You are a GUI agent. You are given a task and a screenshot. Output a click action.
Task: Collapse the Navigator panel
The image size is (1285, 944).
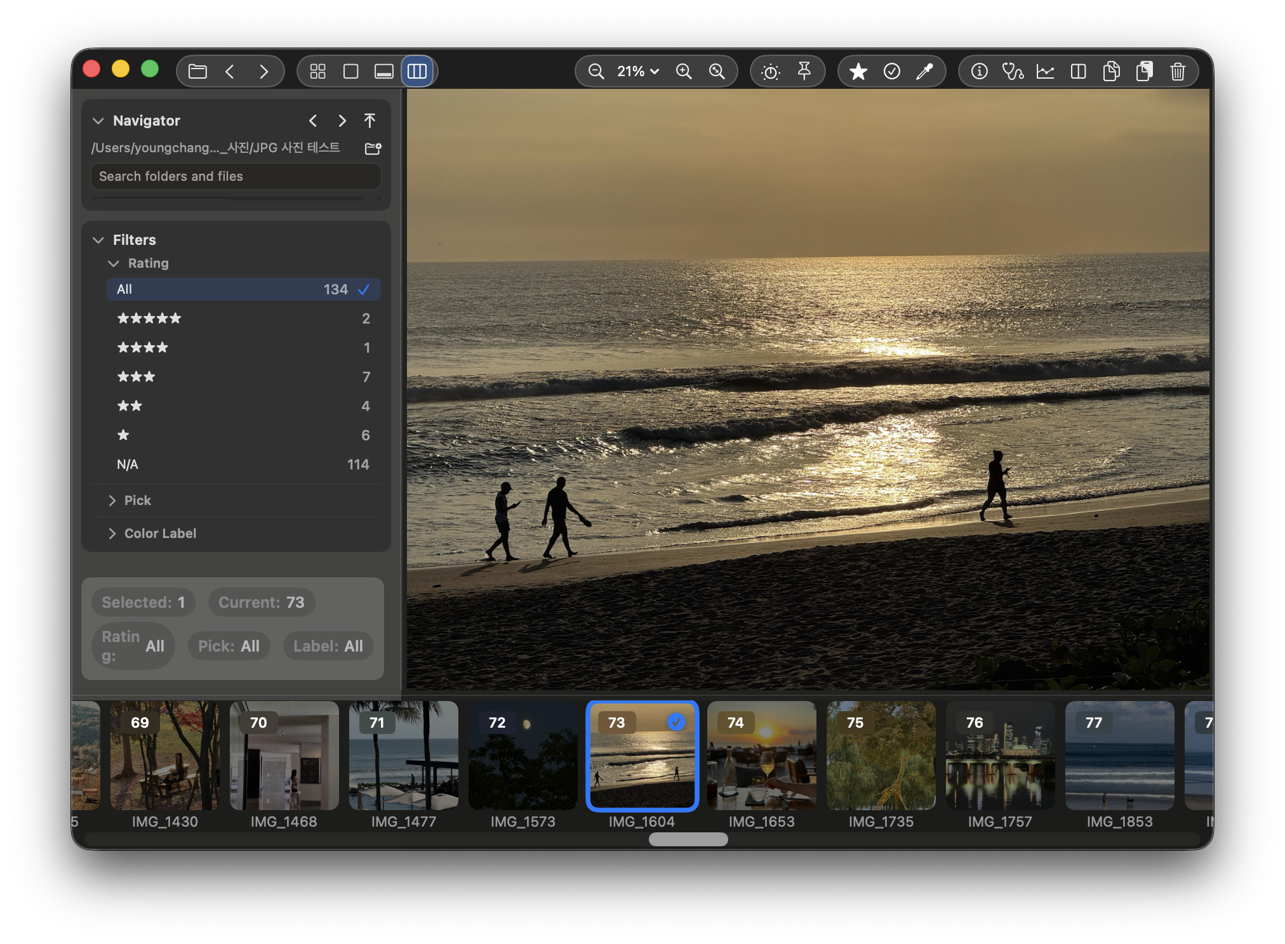click(x=98, y=121)
